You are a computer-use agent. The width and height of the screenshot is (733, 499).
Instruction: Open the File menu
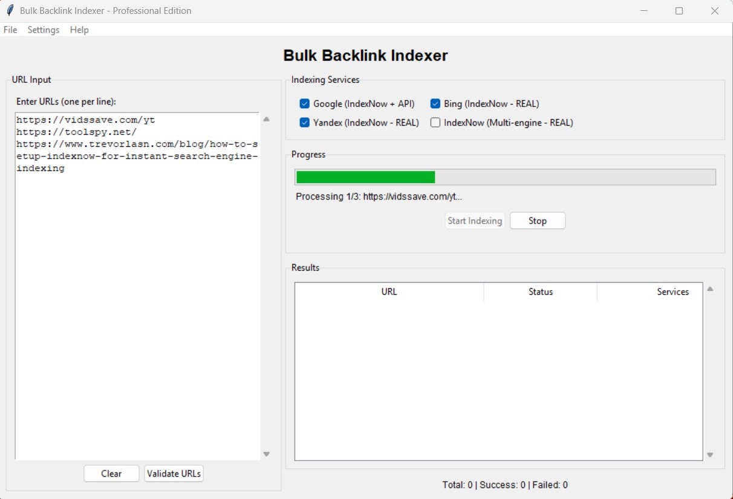[10, 30]
